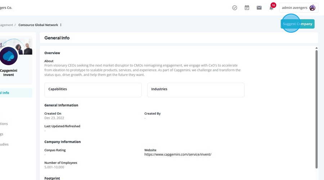Click the Last Updated/Refreshed label
The image size is (324, 180).
(x=62, y=126)
